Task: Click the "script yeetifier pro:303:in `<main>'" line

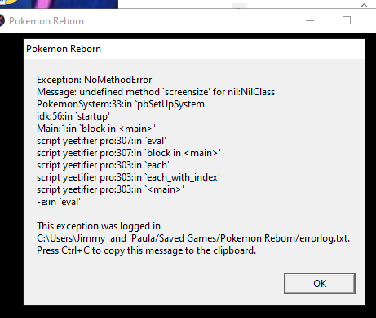Action: click(x=110, y=189)
